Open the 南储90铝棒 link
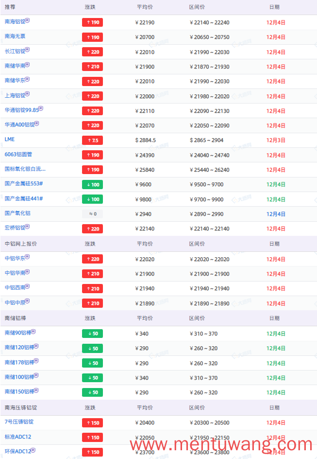The width and height of the screenshot is (317, 459). coord(18,333)
